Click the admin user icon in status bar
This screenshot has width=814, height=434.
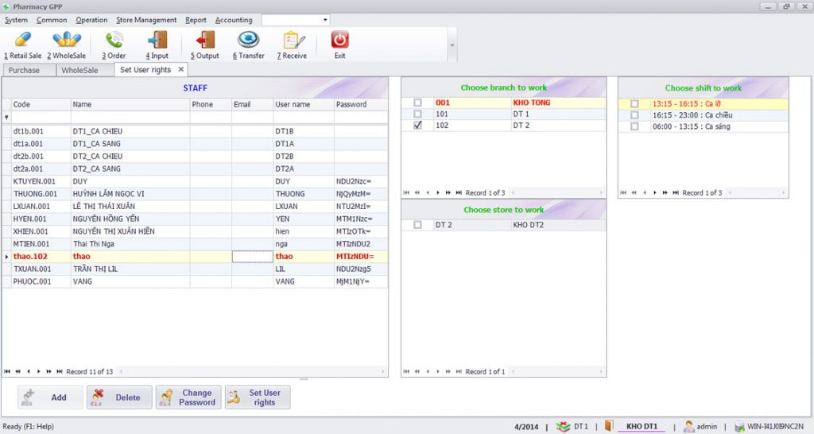688,426
